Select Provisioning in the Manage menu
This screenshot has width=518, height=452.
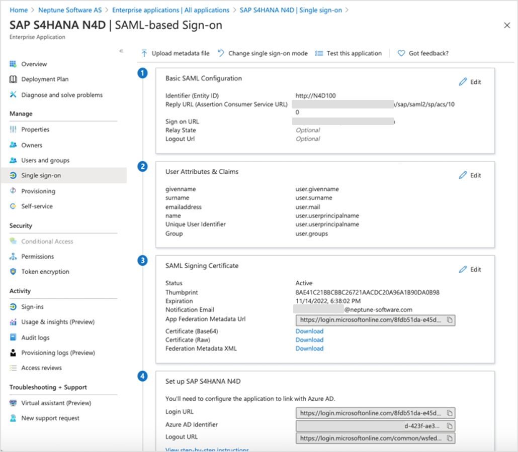[38, 191]
